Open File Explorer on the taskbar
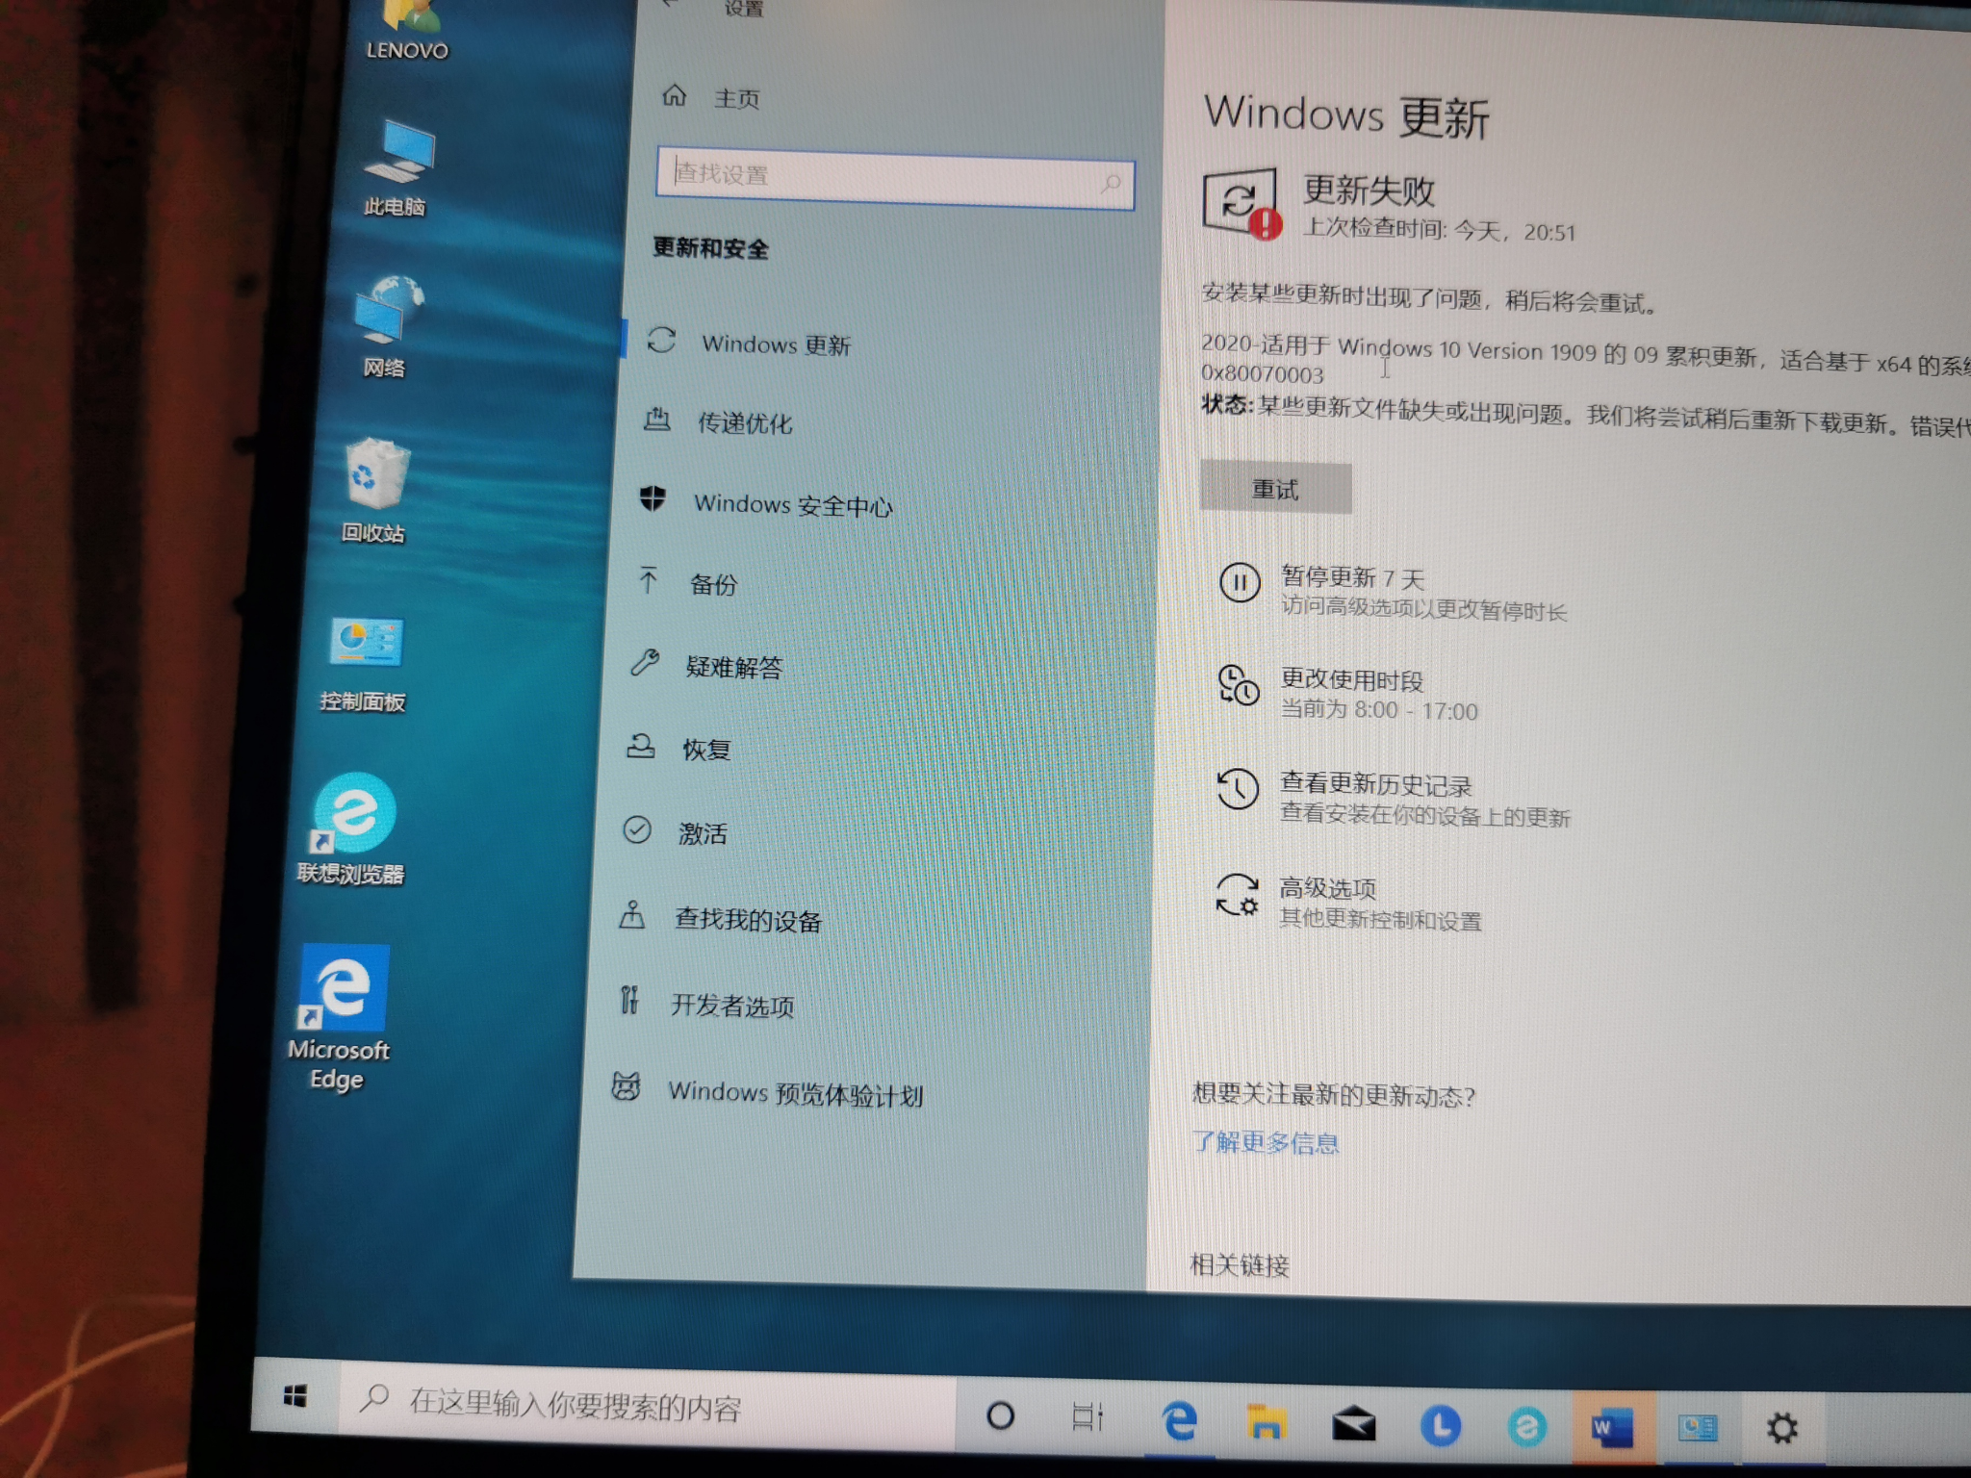The width and height of the screenshot is (1971, 1478). [x=1266, y=1422]
